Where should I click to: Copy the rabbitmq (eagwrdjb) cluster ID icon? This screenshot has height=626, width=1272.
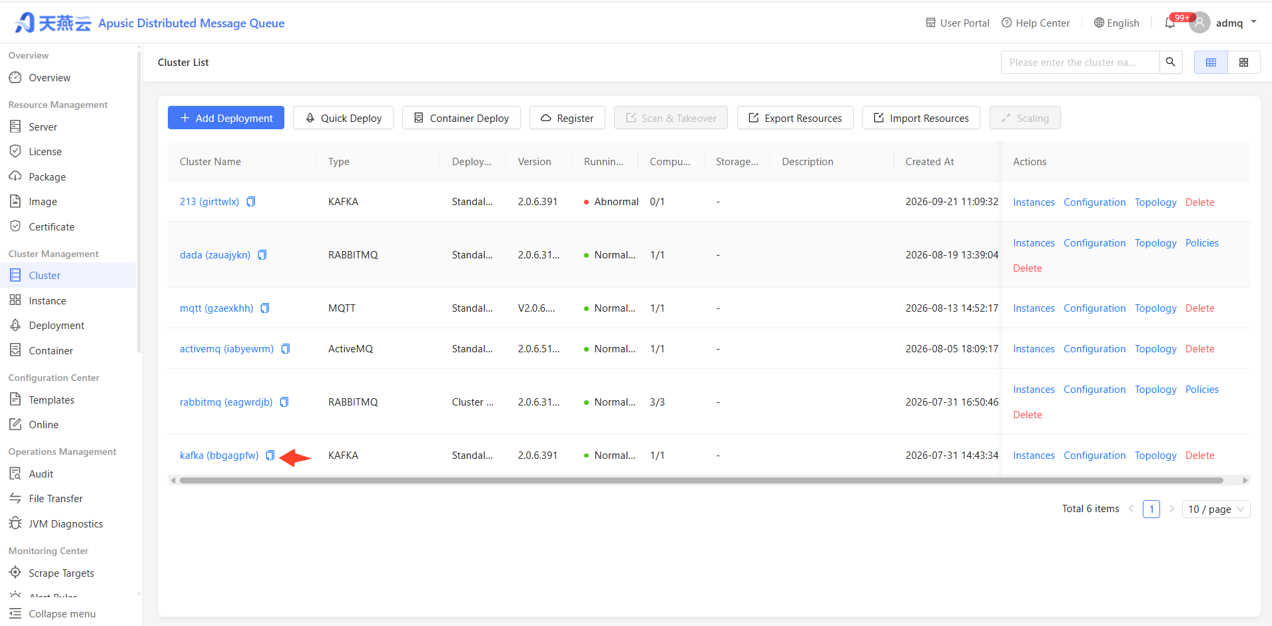pyautogui.click(x=284, y=402)
